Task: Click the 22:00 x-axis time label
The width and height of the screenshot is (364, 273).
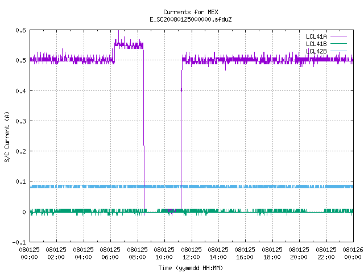Action: [326, 257]
